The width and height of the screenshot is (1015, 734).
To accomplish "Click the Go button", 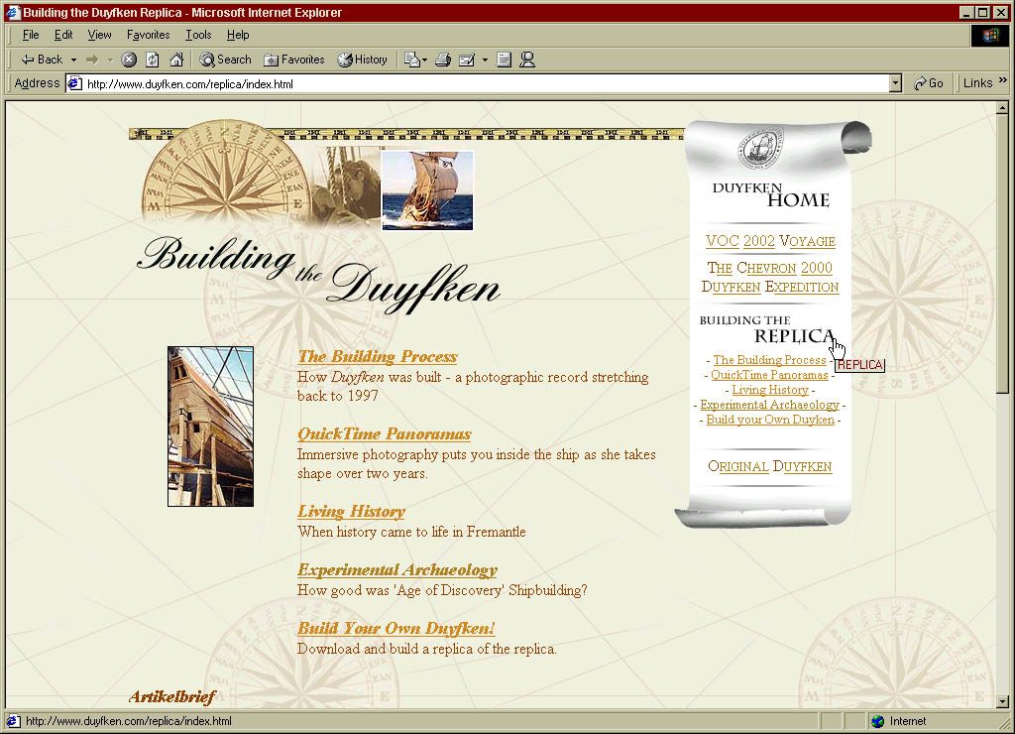I will point(929,83).
